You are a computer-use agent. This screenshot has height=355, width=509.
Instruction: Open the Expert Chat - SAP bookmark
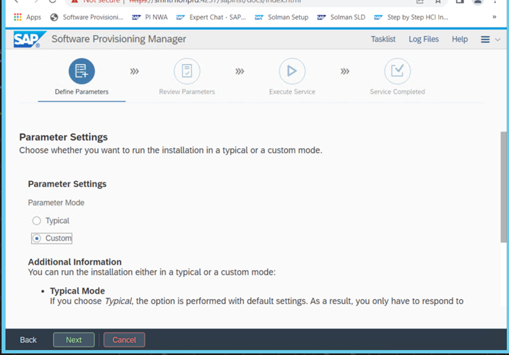point(211,17)
